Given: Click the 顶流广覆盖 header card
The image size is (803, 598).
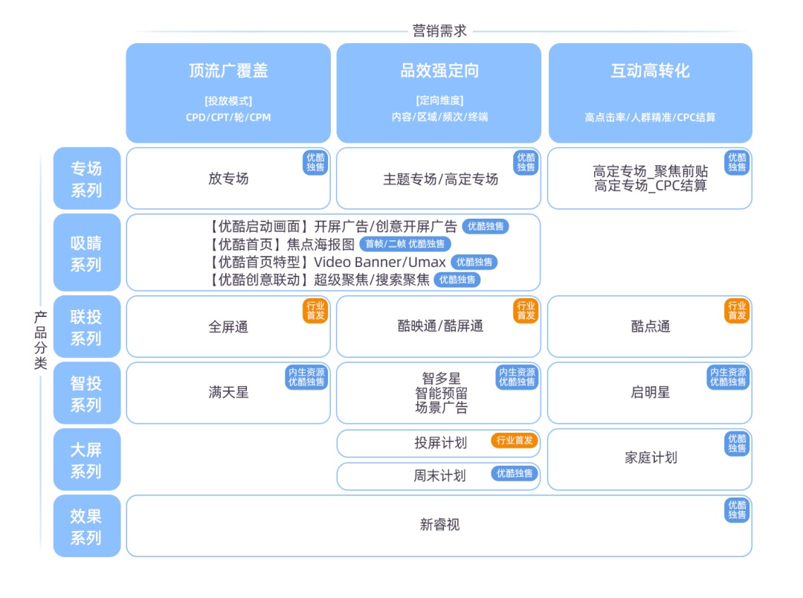Looking at the screenshot, I should tap(228, 93).
